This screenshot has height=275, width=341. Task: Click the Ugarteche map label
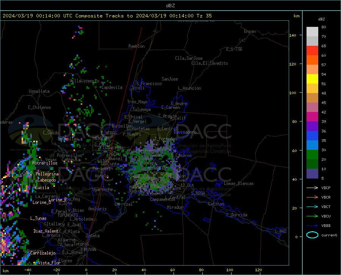(x=102, y=190)
